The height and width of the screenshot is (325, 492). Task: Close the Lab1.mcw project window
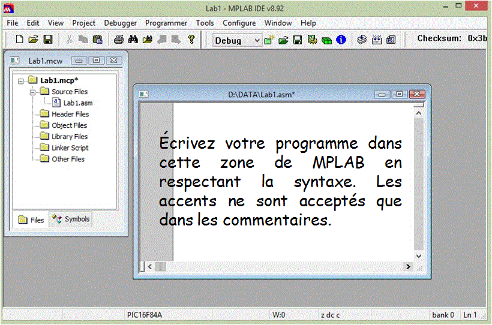tap(113, 61)
